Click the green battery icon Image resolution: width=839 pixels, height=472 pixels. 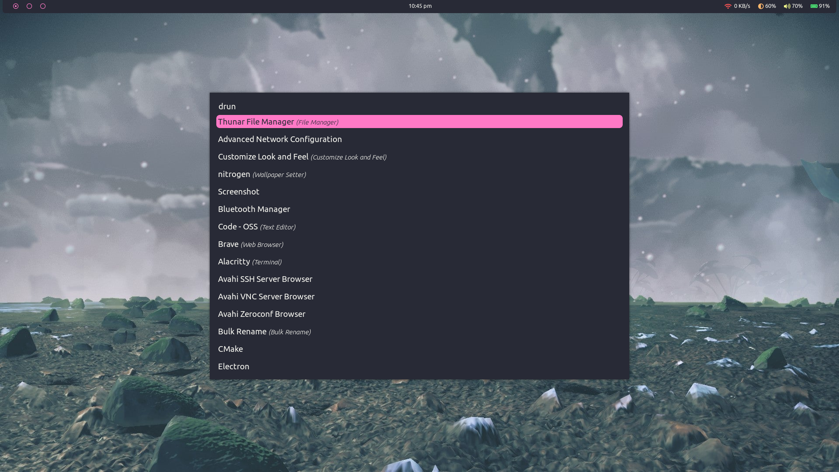(814, 6)
